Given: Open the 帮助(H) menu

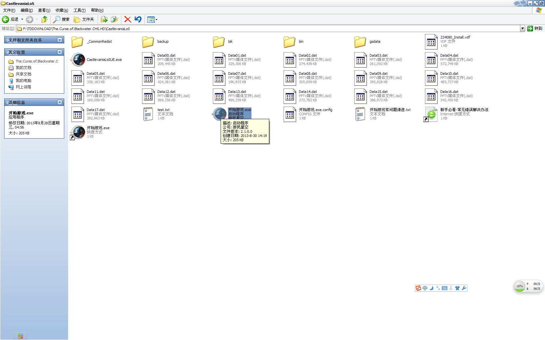Looking at the screenshot, I should point(97,10).
